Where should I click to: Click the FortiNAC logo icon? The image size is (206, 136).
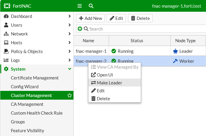pyautogui.click(x=7, y=6)
